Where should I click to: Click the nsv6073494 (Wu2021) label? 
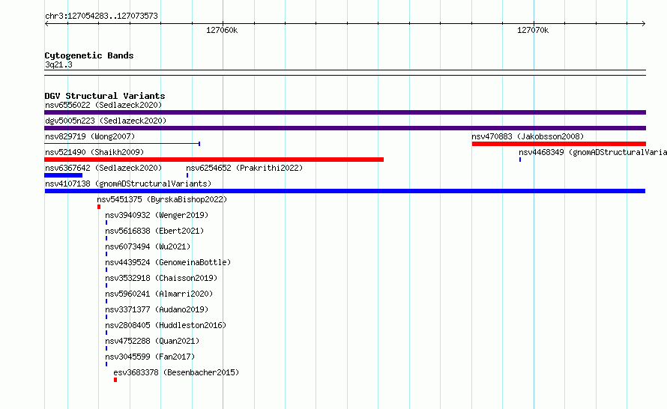click(x=148, y=246)
